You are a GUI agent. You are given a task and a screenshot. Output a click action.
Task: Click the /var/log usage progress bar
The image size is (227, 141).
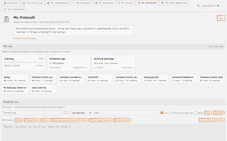click(23, 62)
